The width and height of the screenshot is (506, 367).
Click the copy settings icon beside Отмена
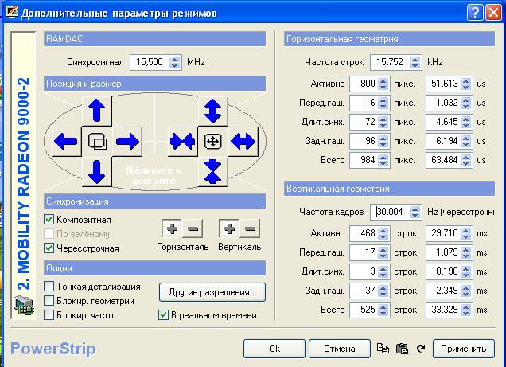[x=383, y=349]
